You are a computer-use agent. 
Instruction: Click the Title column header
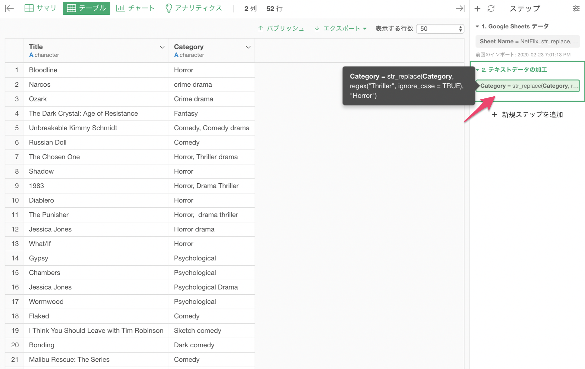point(96,50)
